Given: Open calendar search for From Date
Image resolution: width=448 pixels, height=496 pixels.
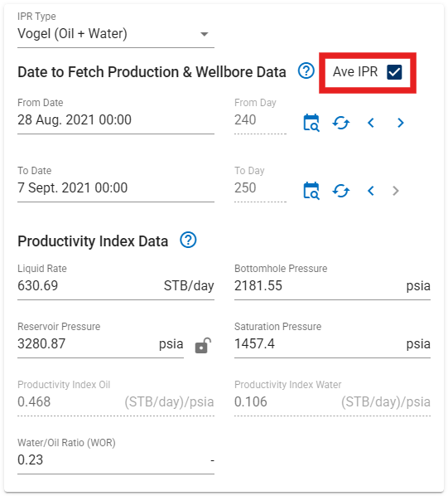Looking at the screenshot, I should tap(311, 123).
